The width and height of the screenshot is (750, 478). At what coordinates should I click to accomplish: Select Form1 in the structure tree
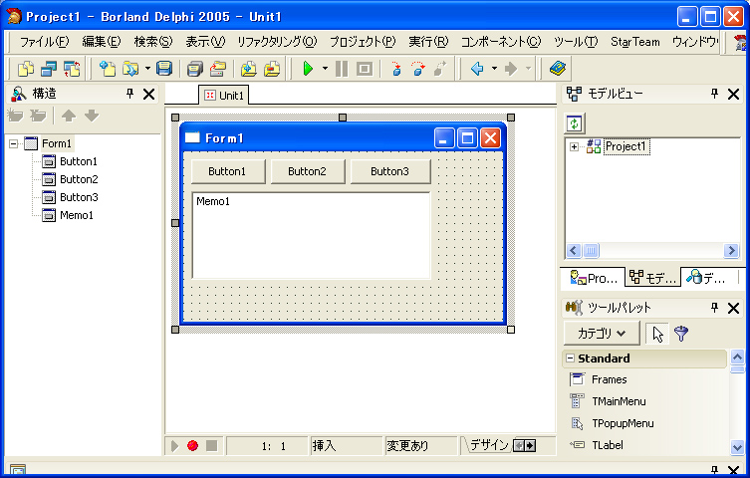point(57,143)
